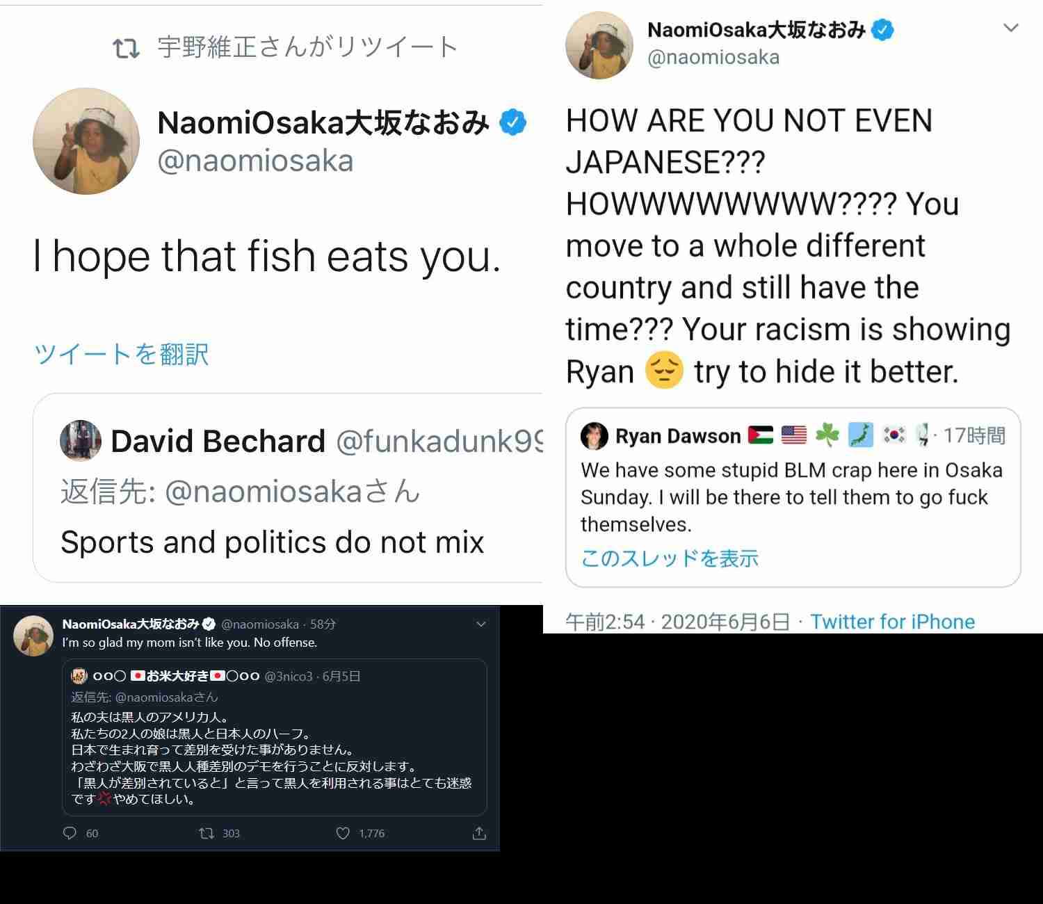This screenshot has height=904, width=1043.
Task: Click the verified badge in the top-right tweet
Action: [882, 30]
